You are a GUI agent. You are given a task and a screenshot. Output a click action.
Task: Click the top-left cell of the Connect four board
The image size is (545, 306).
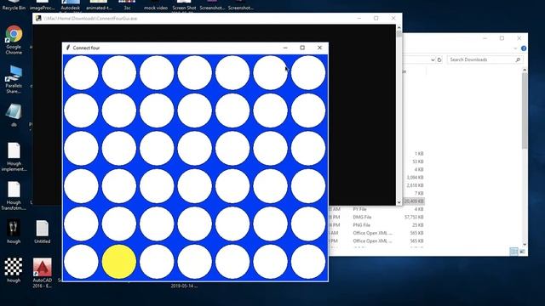81,73
